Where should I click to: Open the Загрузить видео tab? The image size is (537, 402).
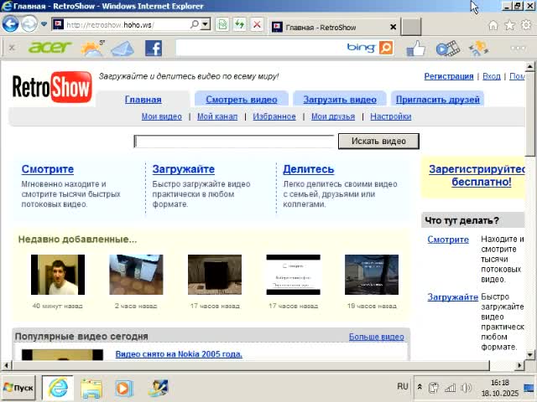click(339, 99)
